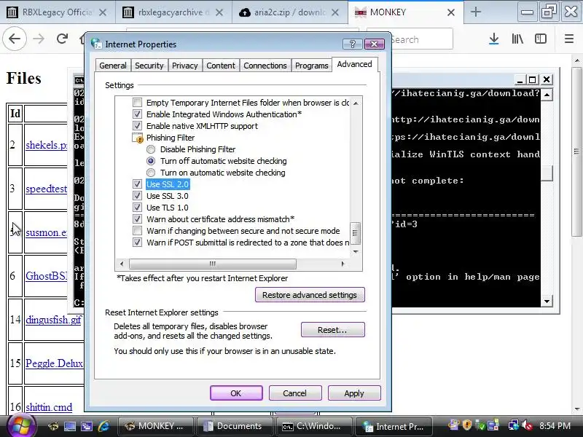Click the Apply button
Viewport: 583px width, 437px height.
coord(354,393)
